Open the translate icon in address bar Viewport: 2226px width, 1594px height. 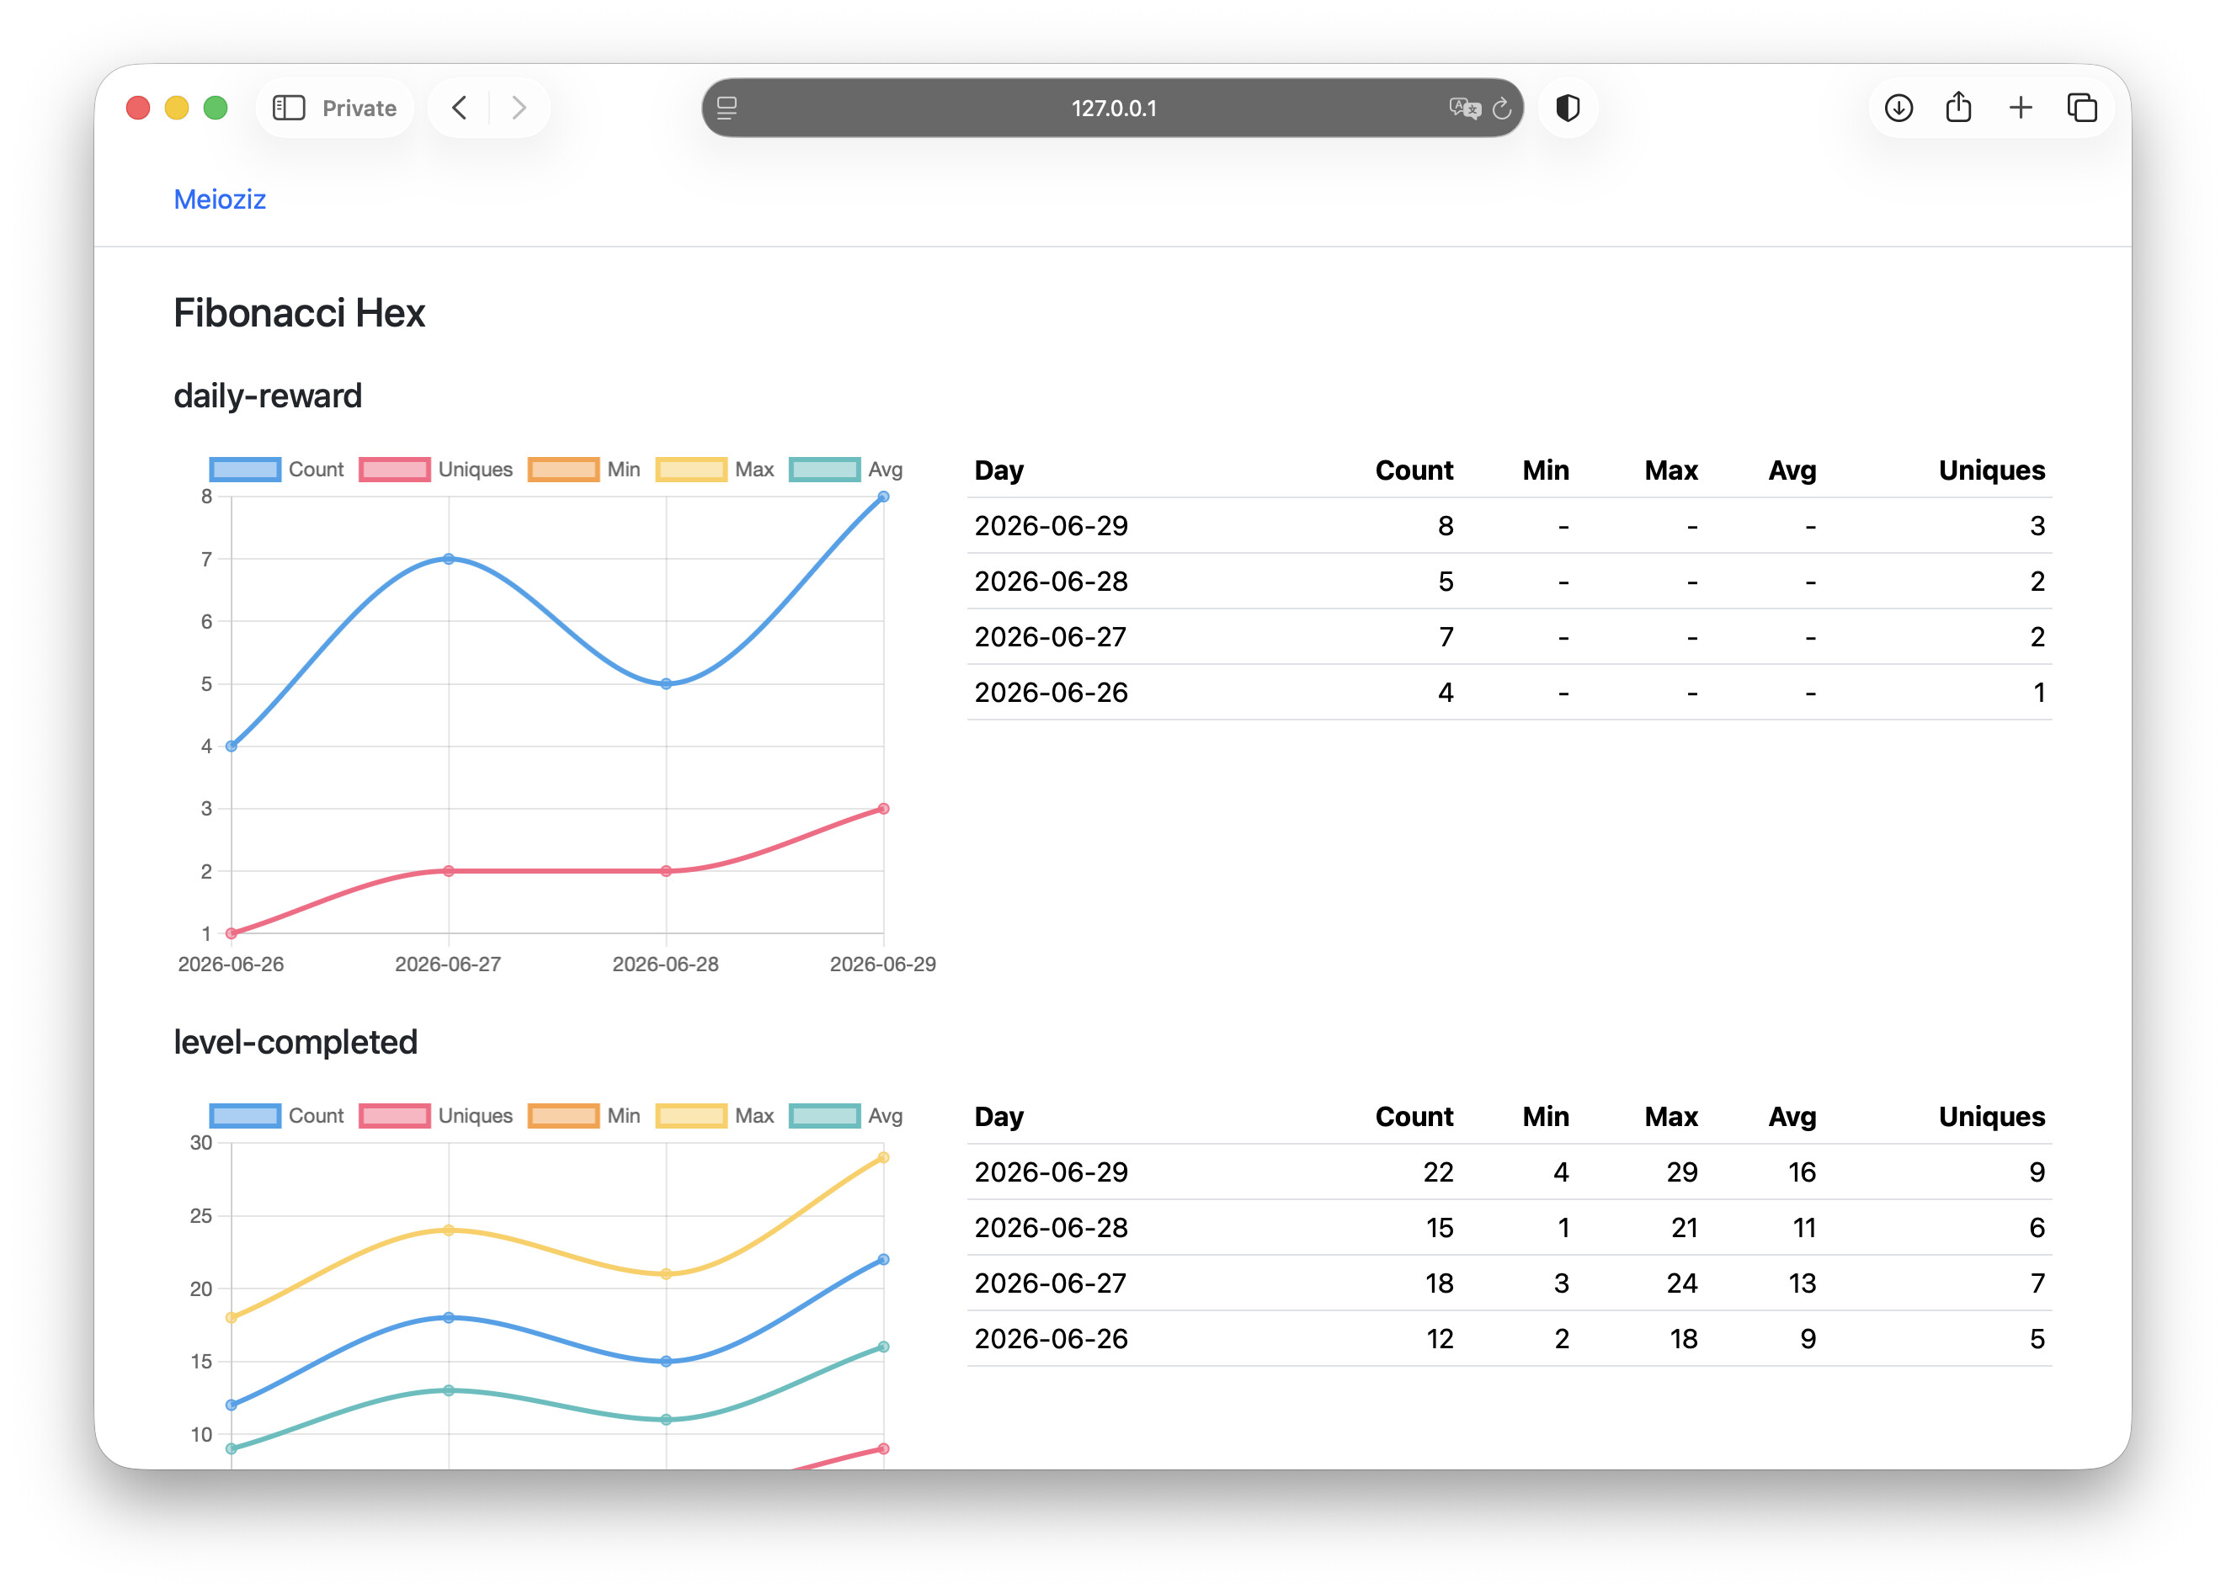click(x=1464, y=108)
